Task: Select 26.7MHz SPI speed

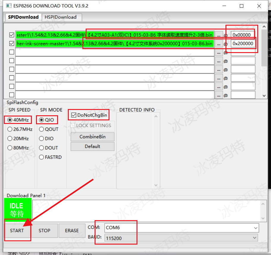Action: [20, 129]
